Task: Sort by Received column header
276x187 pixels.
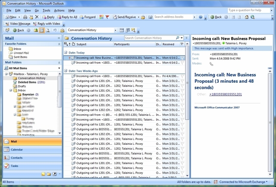Action: (x=171, y=44)
